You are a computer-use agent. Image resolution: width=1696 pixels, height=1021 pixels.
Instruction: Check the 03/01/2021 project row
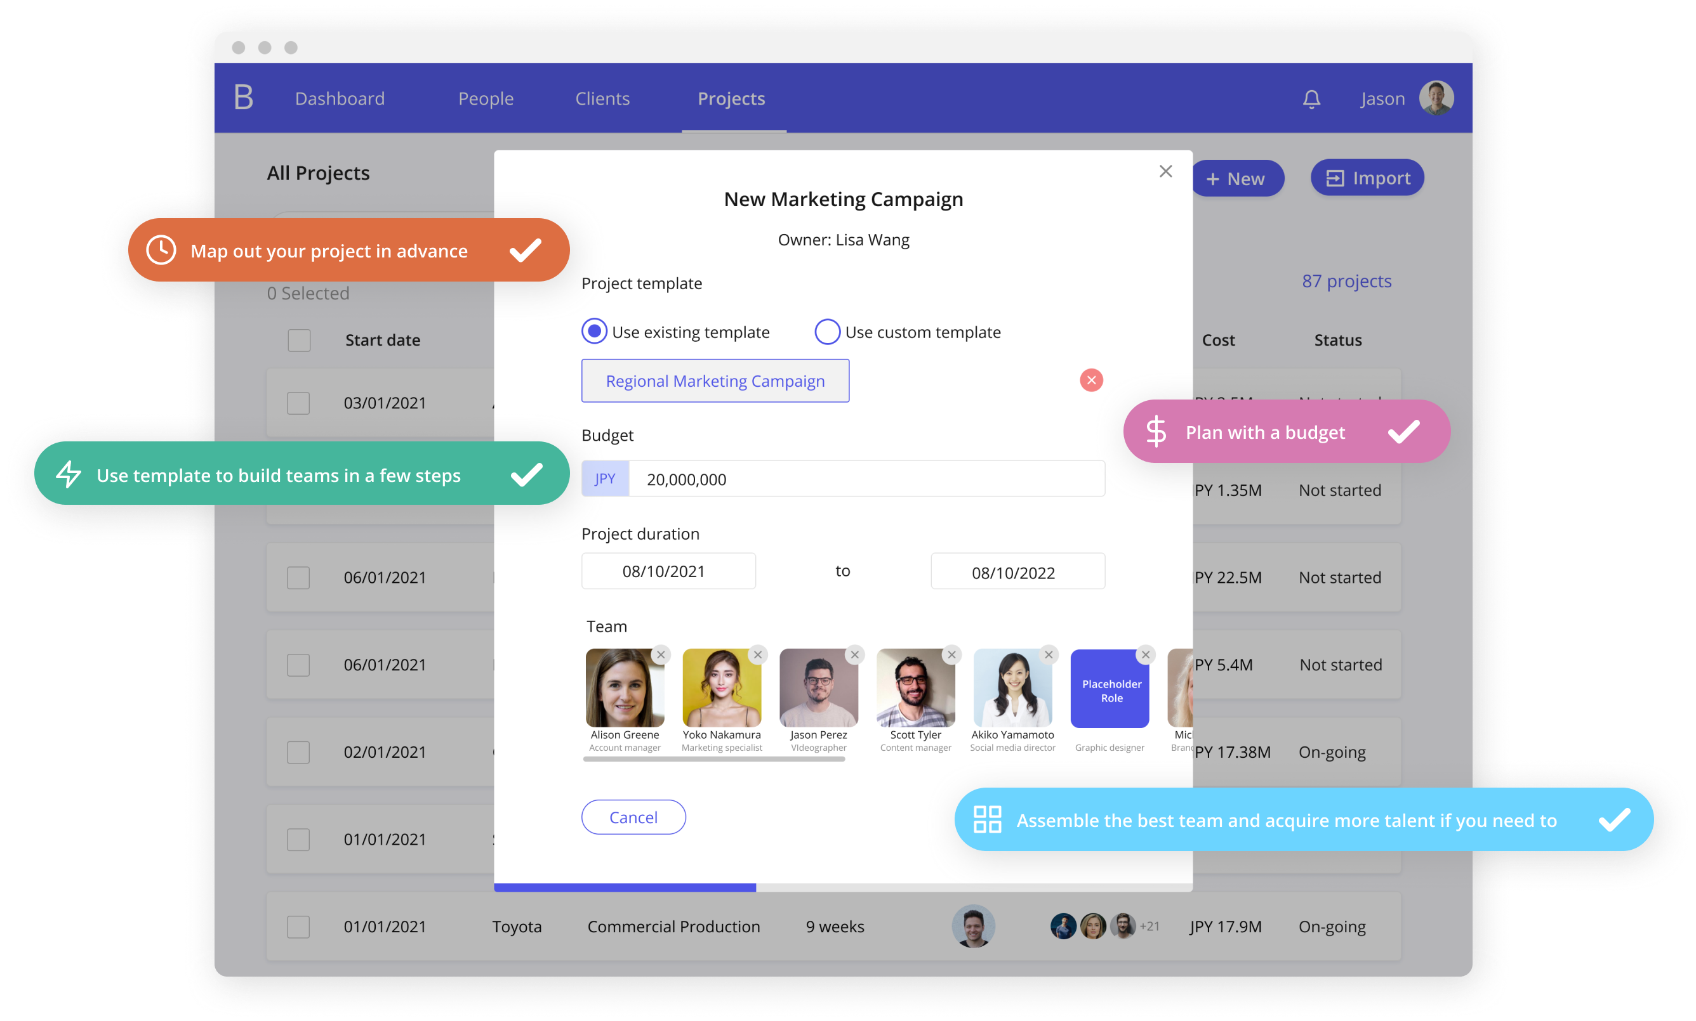coord(298,403)
